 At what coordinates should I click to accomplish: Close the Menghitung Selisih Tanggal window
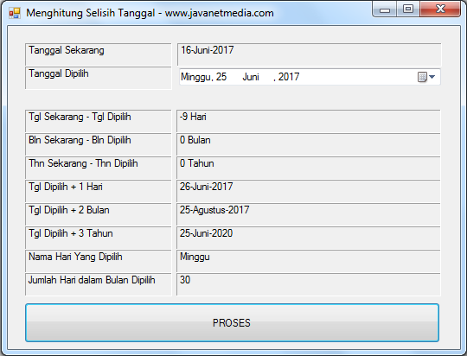click(440, 10)
